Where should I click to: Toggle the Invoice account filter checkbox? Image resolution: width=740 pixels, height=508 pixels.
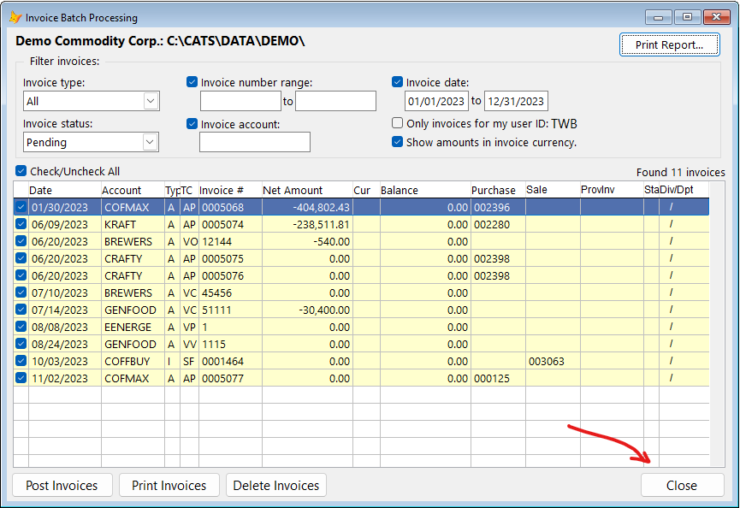pyautogui.click(x=192, y=124)
